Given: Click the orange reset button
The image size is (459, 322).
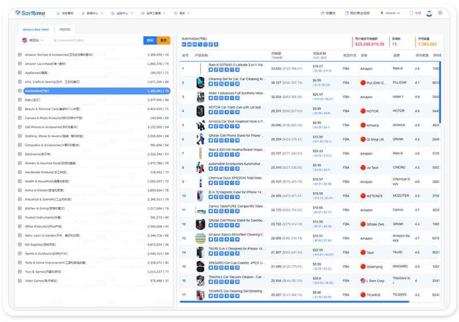Looking at the screenshot, I should click(x=164, y=41).
